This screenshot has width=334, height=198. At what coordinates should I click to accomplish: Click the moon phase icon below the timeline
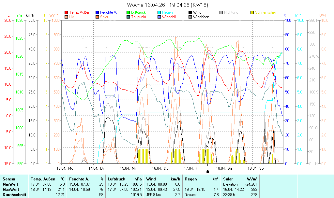207,172
